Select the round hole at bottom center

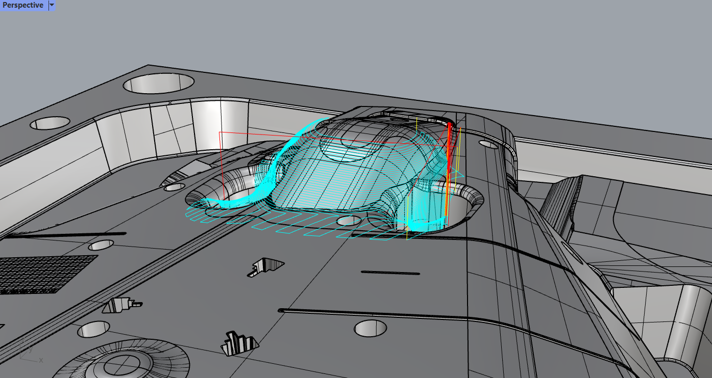click(370, 329)
